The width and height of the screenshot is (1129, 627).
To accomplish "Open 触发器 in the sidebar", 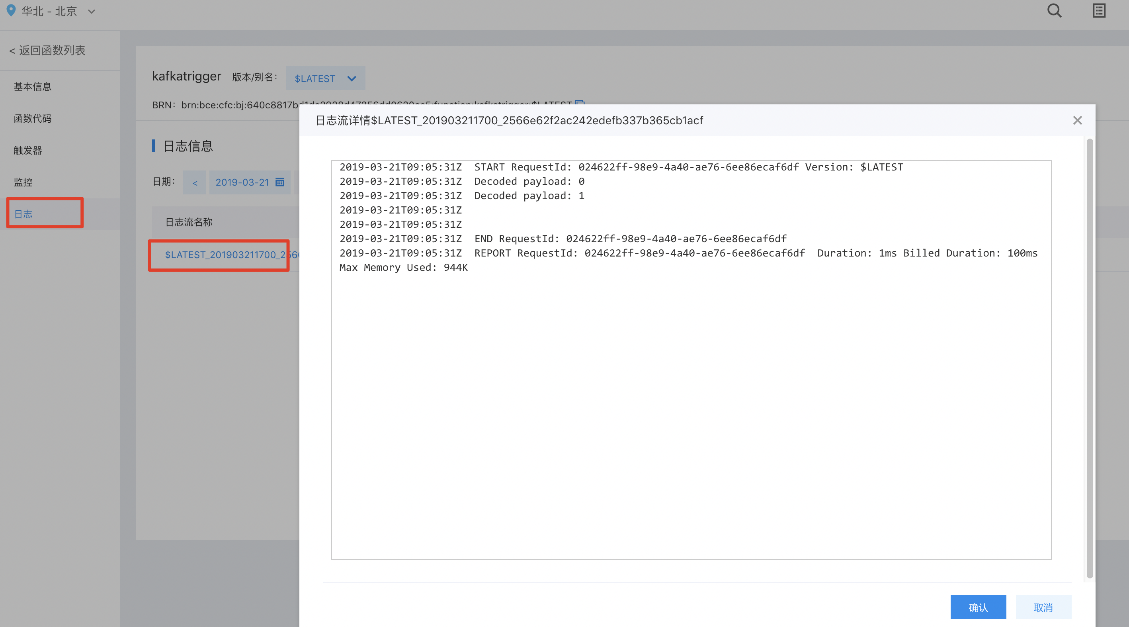I will coord(27,151).
